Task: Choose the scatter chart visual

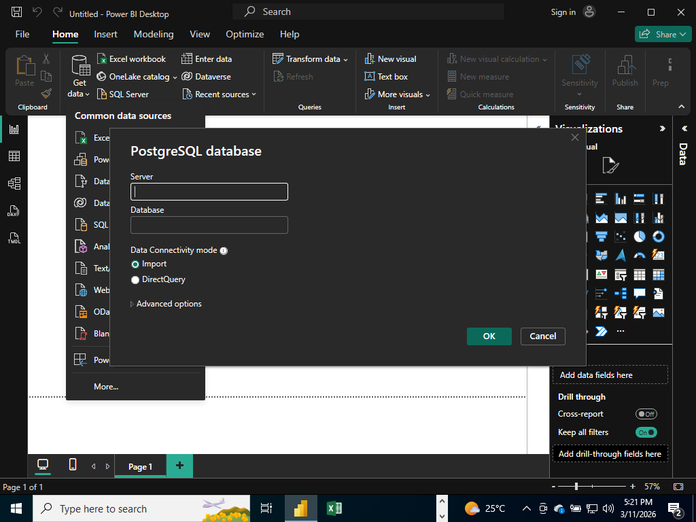Action: pyautogui.click(x=620, y=237)
